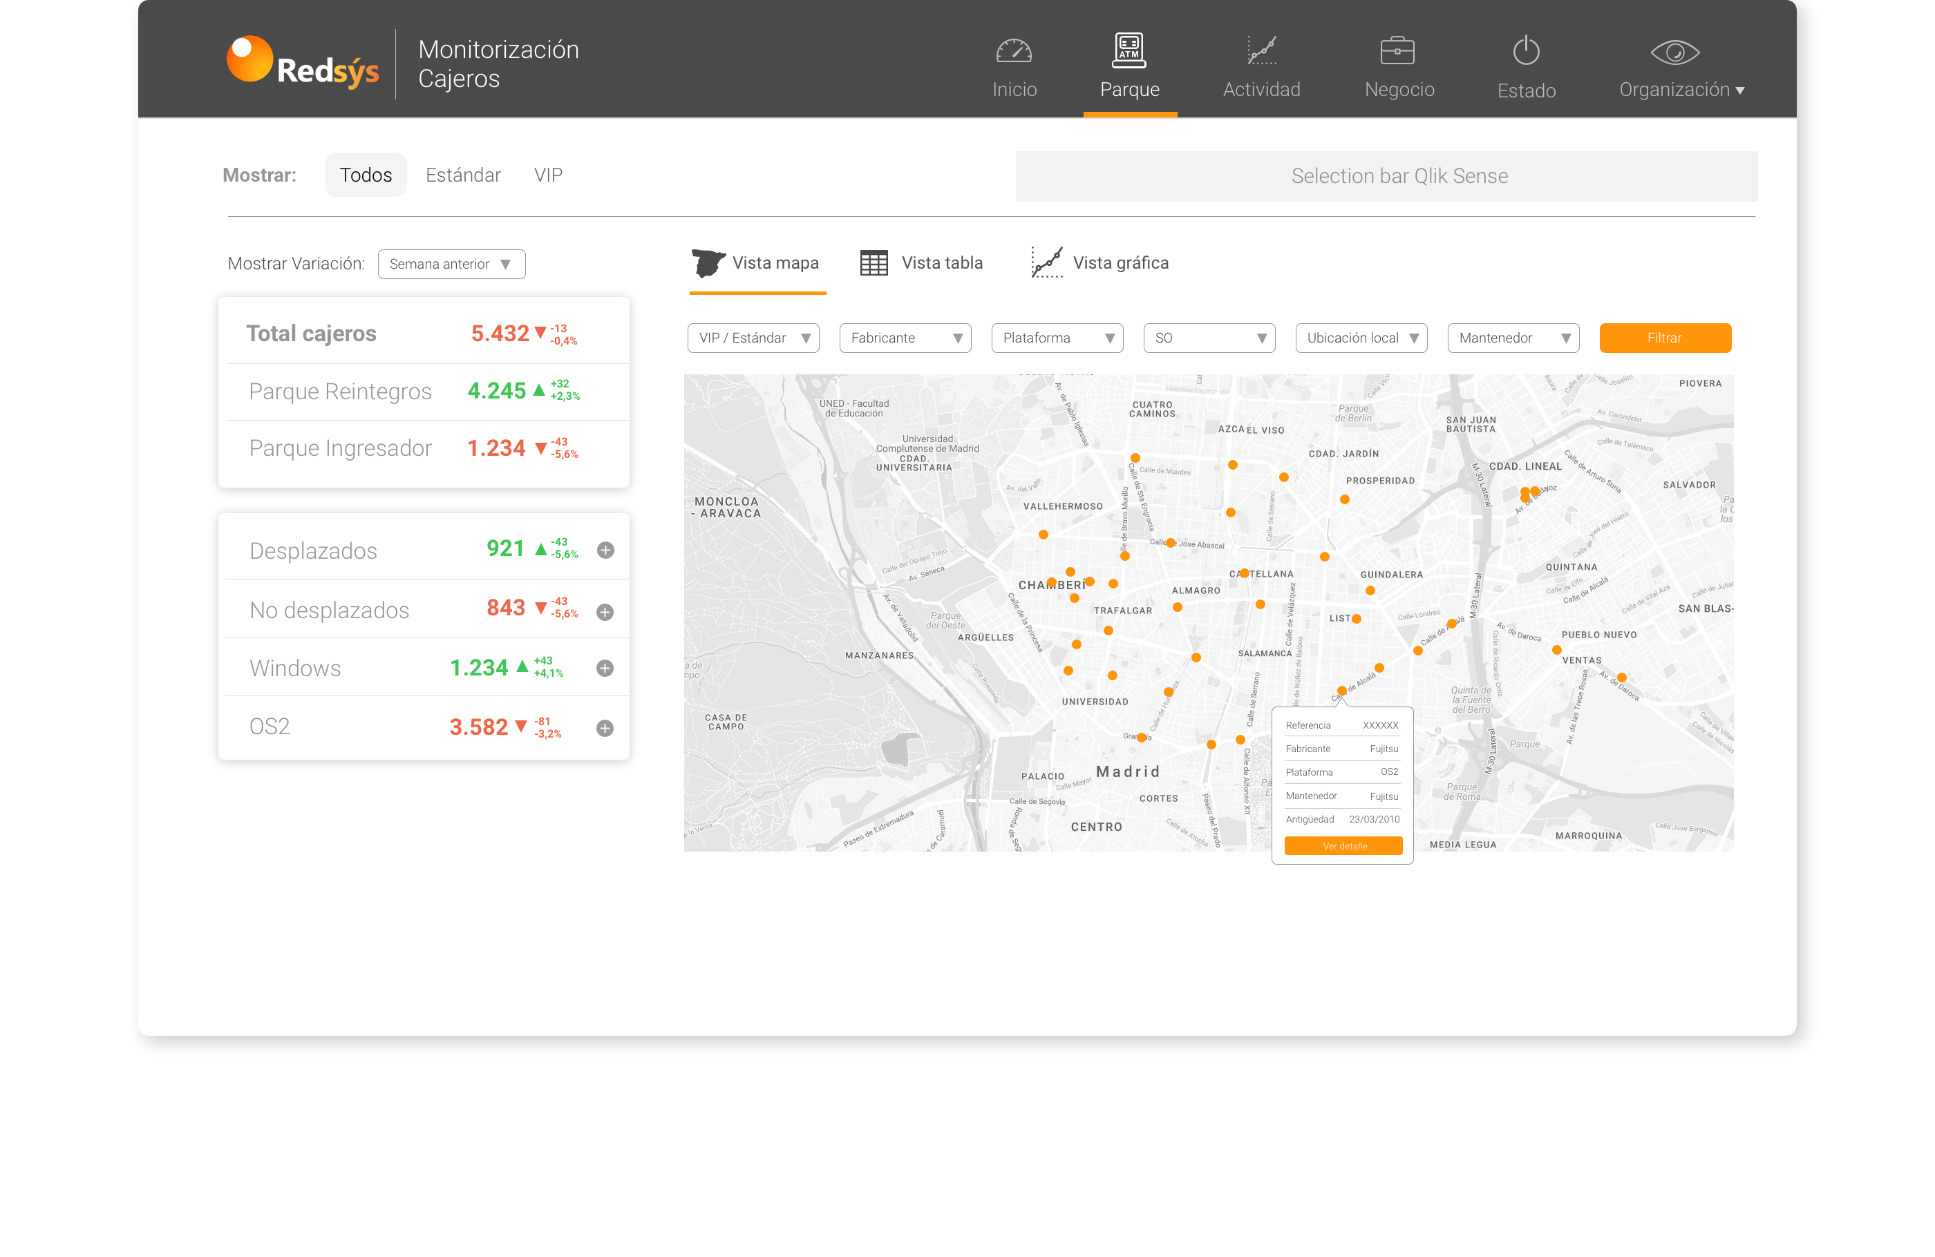Click the Inicio speedometer icon
Image resolution: width=1935 pixels, height=1257 pixels.
click(1014, 51)
